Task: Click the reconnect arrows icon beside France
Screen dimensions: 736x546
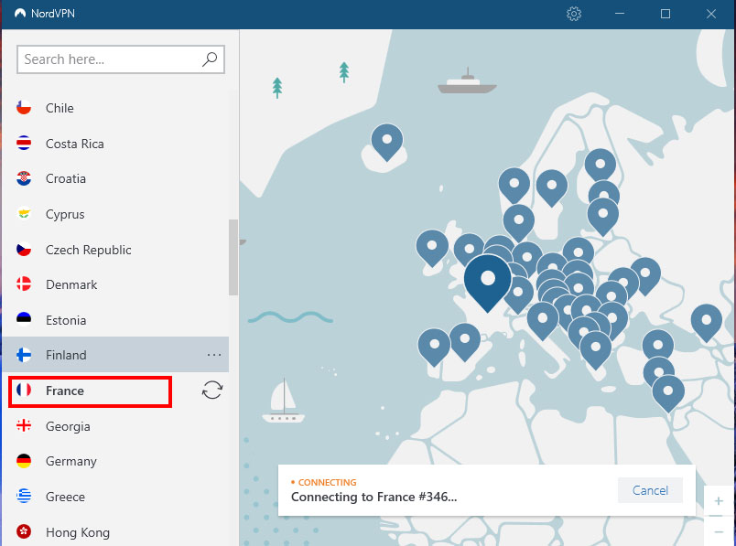Action: 212,391
